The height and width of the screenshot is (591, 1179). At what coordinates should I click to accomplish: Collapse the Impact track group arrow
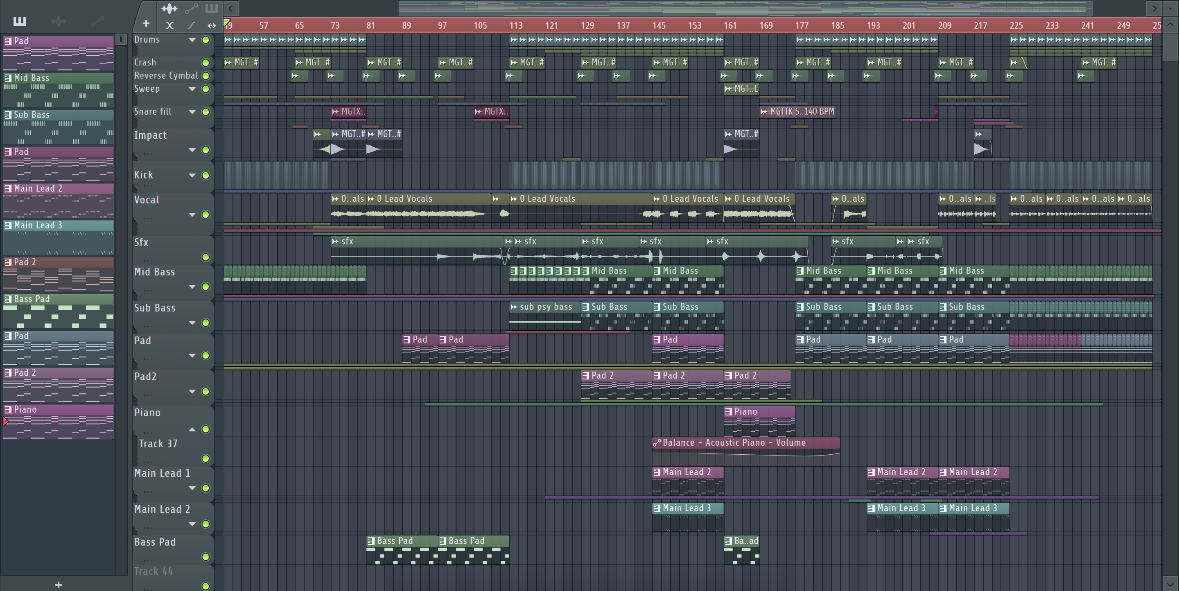pos(192,151)
